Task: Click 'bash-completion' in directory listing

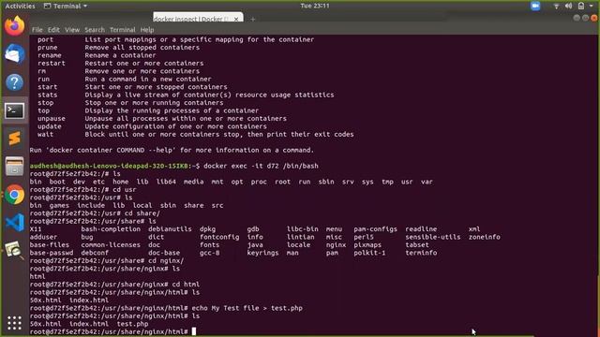Action: point(111,228)
